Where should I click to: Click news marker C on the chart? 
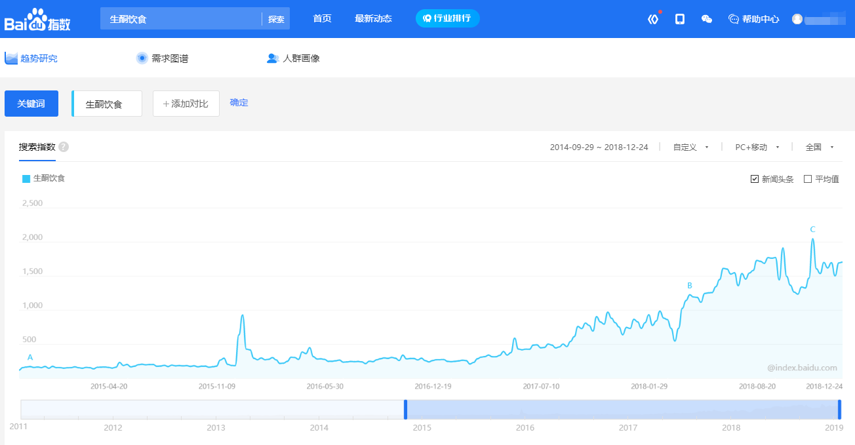813,229
